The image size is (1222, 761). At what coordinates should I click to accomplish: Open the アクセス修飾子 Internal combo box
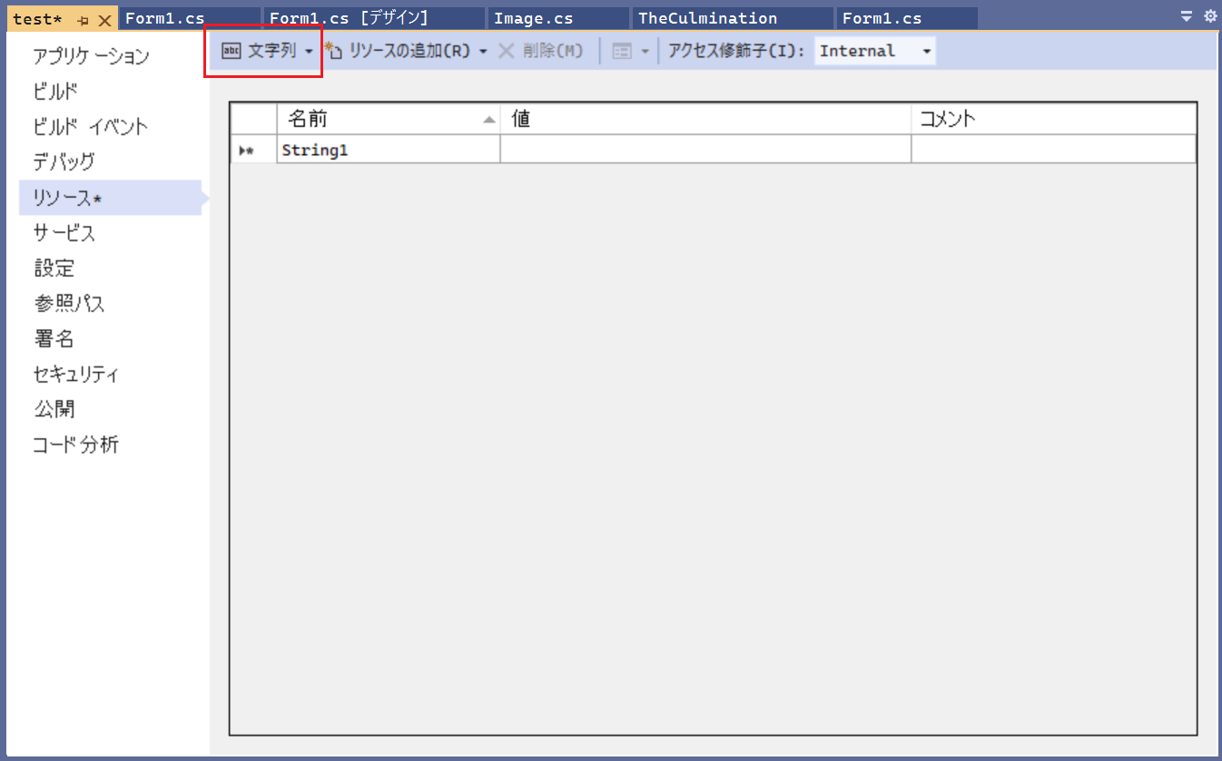click(874, 51)
